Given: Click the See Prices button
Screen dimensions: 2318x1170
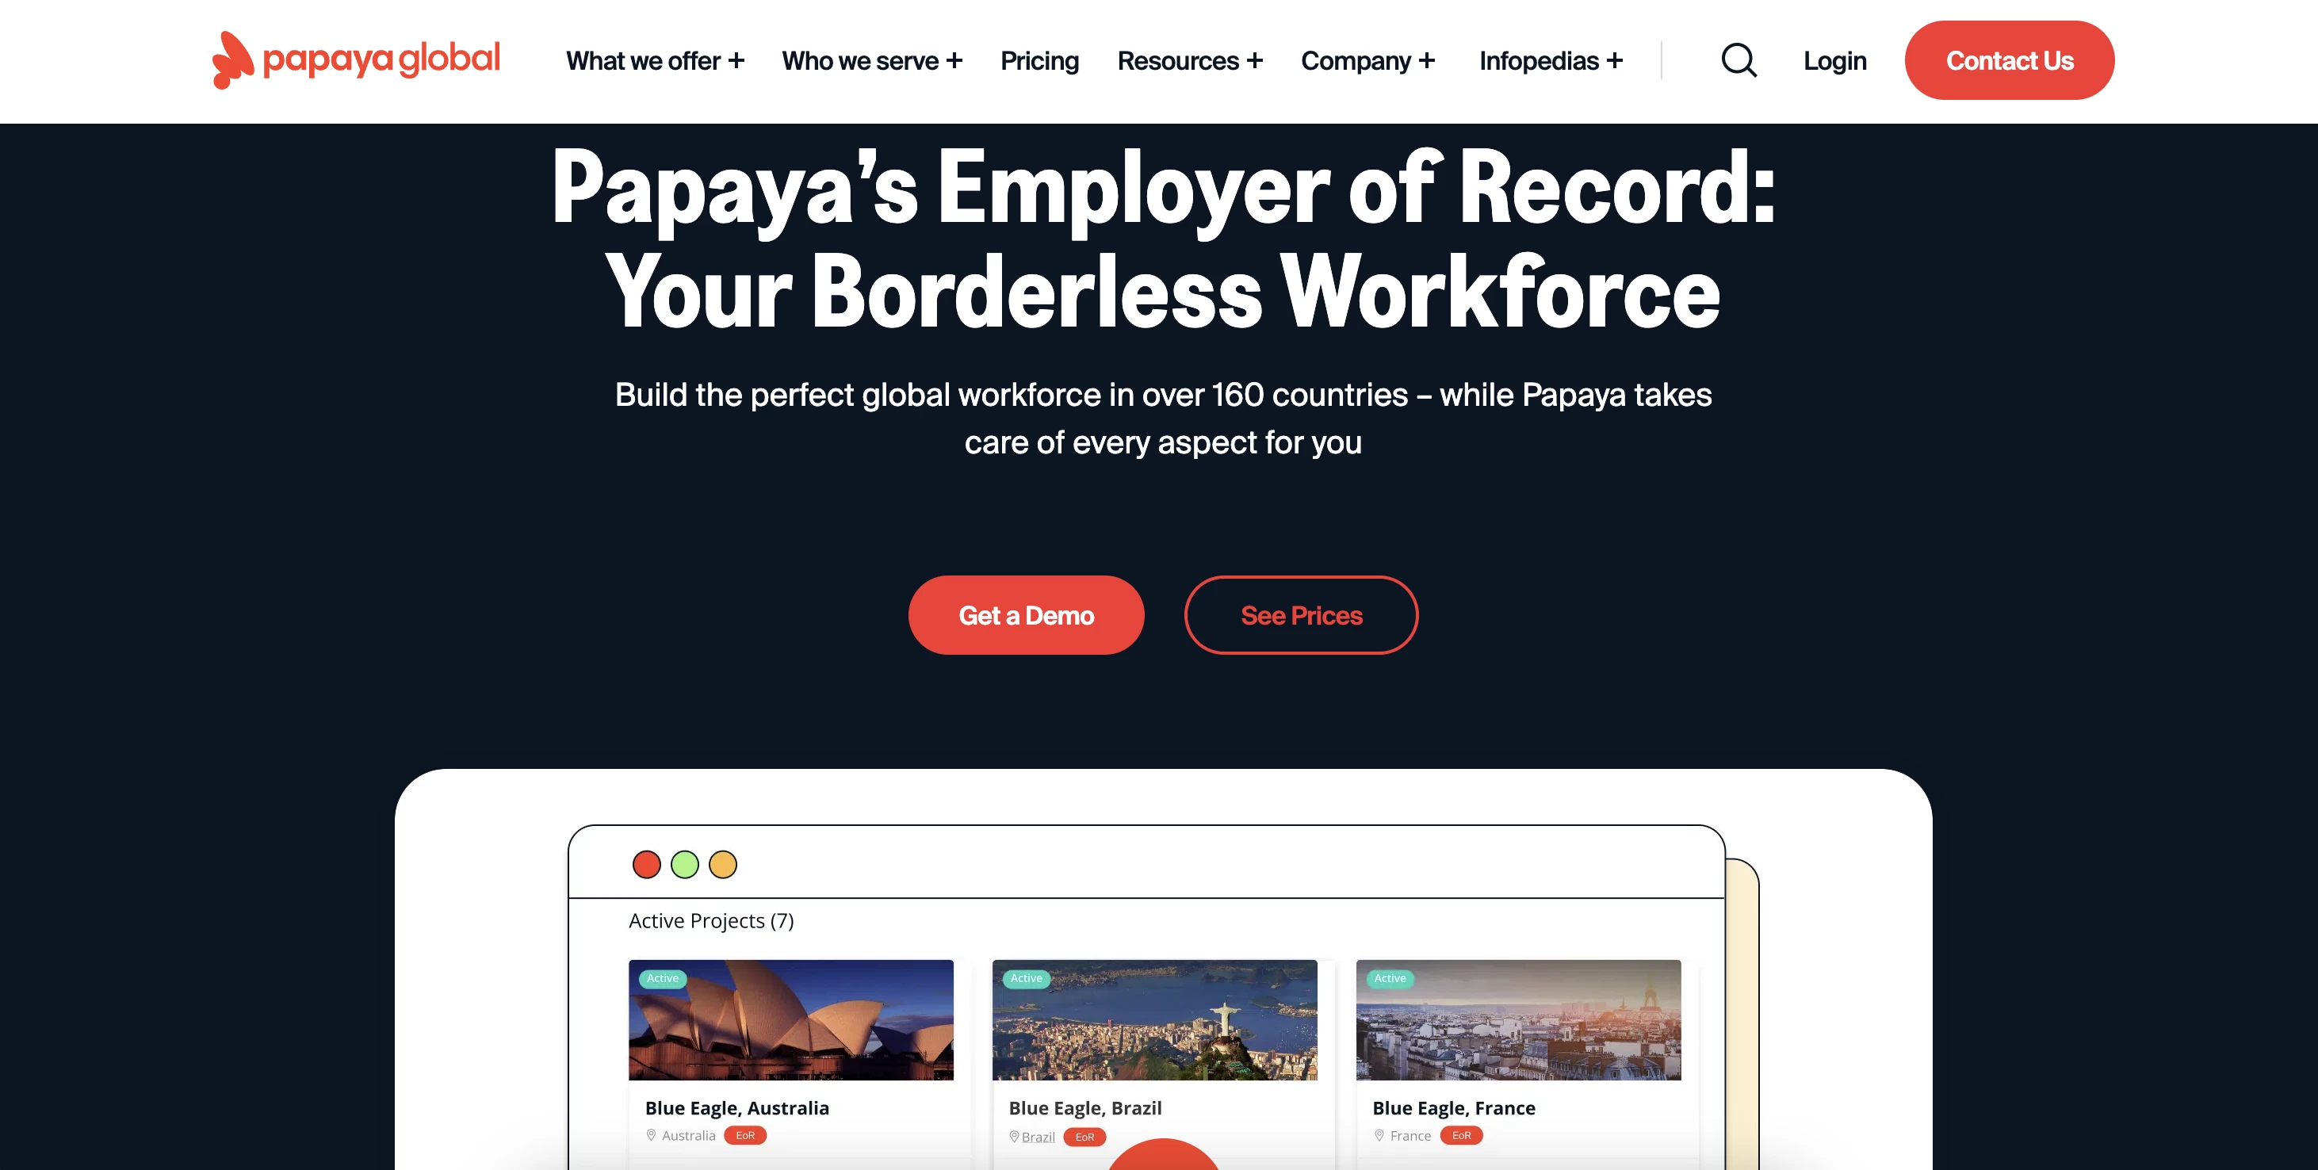Looking at the screenshot, I should pyautogui.click(x=1301, y=614).
